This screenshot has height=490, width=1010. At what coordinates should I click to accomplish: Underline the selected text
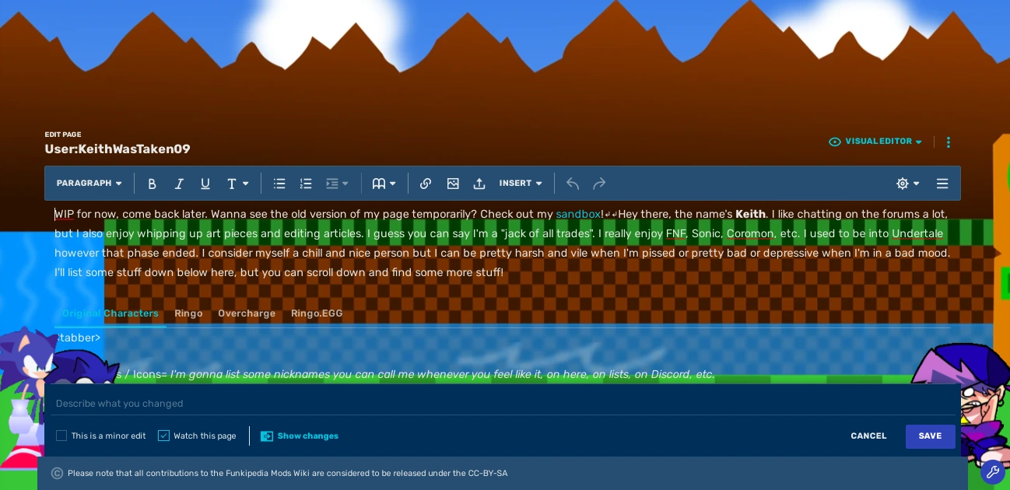click(x=205, y=183)
